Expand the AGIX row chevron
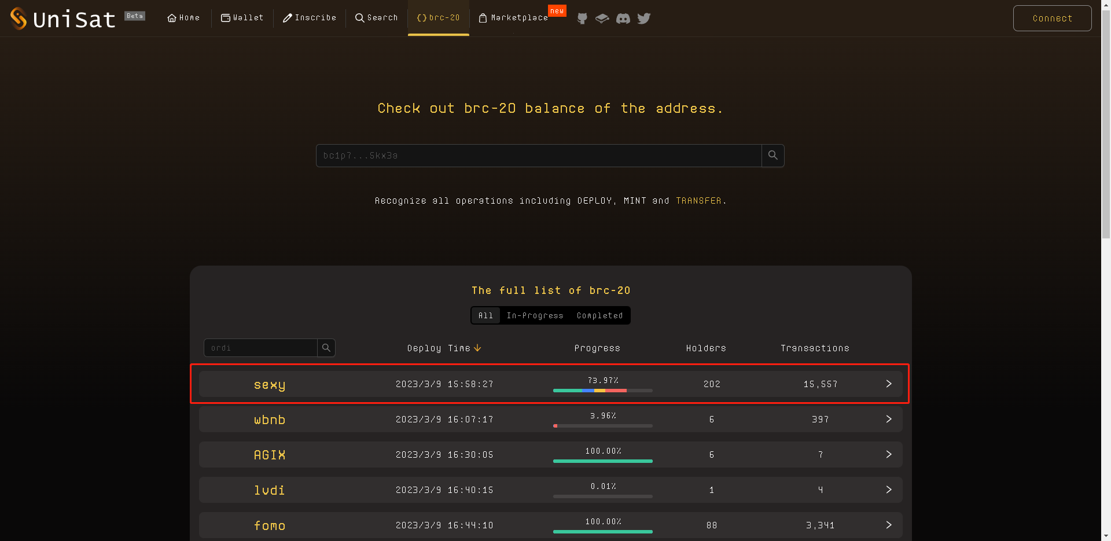Image resolution: width=1111 pixels, height=541 pixels. [x=889, y=454]
